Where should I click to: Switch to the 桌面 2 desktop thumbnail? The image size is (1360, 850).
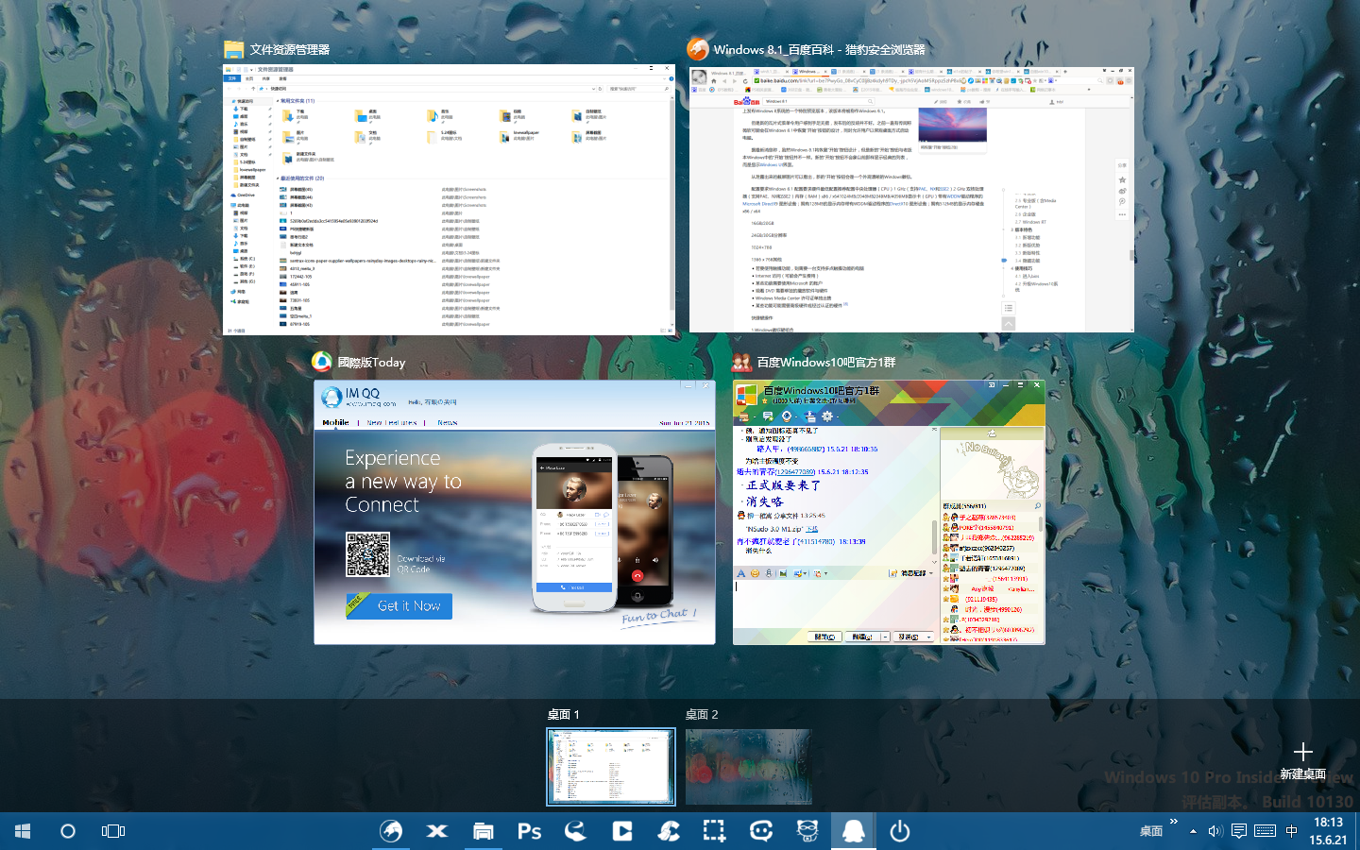click(749, 766)
